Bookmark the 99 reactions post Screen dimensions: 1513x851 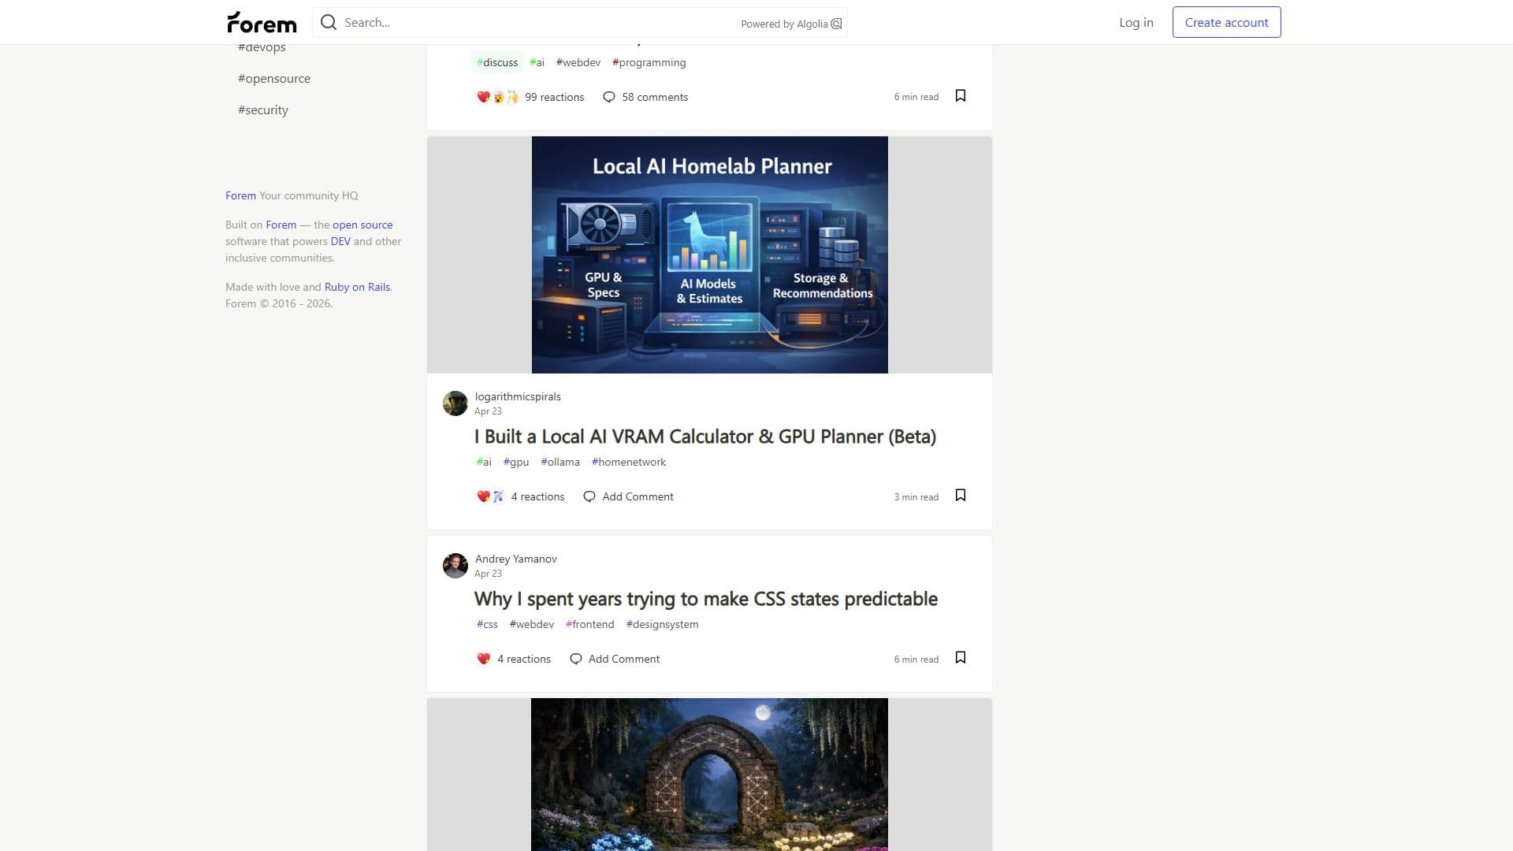tap(961, 96)
